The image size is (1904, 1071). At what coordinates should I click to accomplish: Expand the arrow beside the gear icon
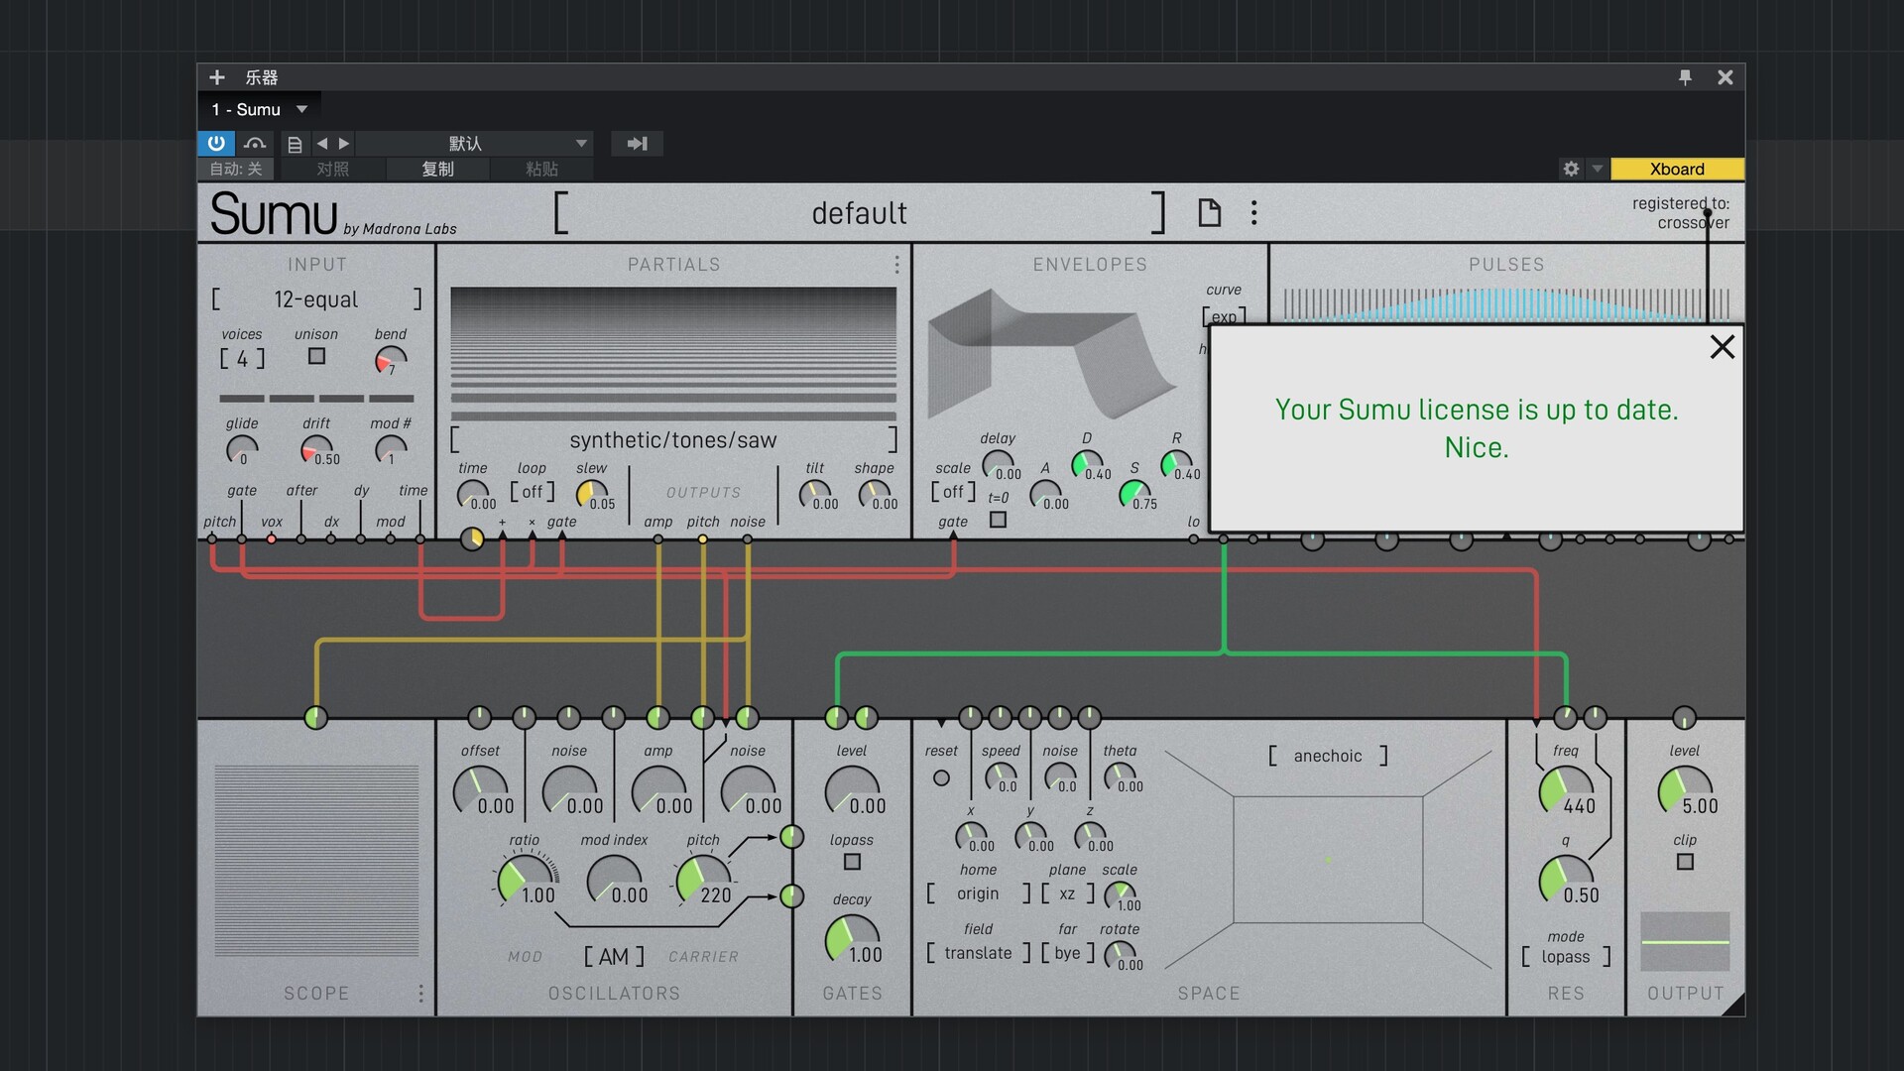(1597, 169)
